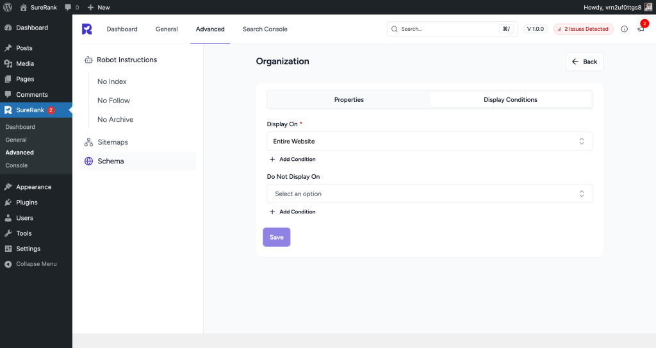Select the Advanced tab in SureRank header
This screenshot has width=656, height=348.
(210, 29)
